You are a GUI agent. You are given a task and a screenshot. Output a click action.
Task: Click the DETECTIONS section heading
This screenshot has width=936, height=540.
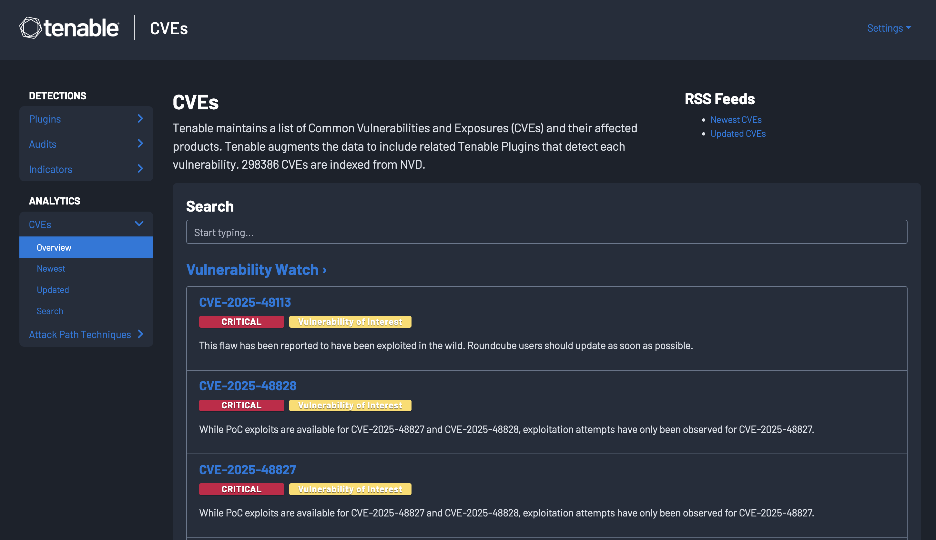click(x=57, y=96)
